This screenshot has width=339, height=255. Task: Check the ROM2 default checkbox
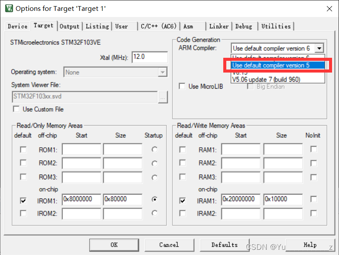[x=23, y=163]
